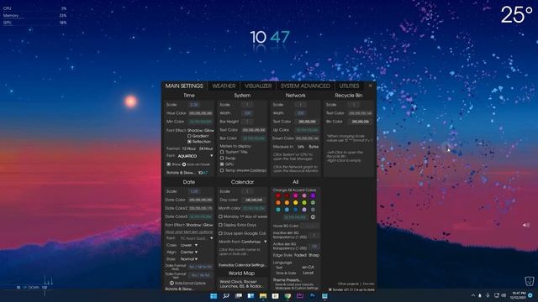Open Everyday Calendar Settings
The height and width of the screenshot is (302, 538).
click(x=243, y=265)
